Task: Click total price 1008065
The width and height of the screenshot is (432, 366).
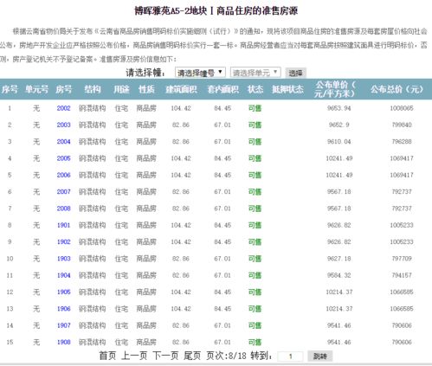Action: [x=402, y=108]
